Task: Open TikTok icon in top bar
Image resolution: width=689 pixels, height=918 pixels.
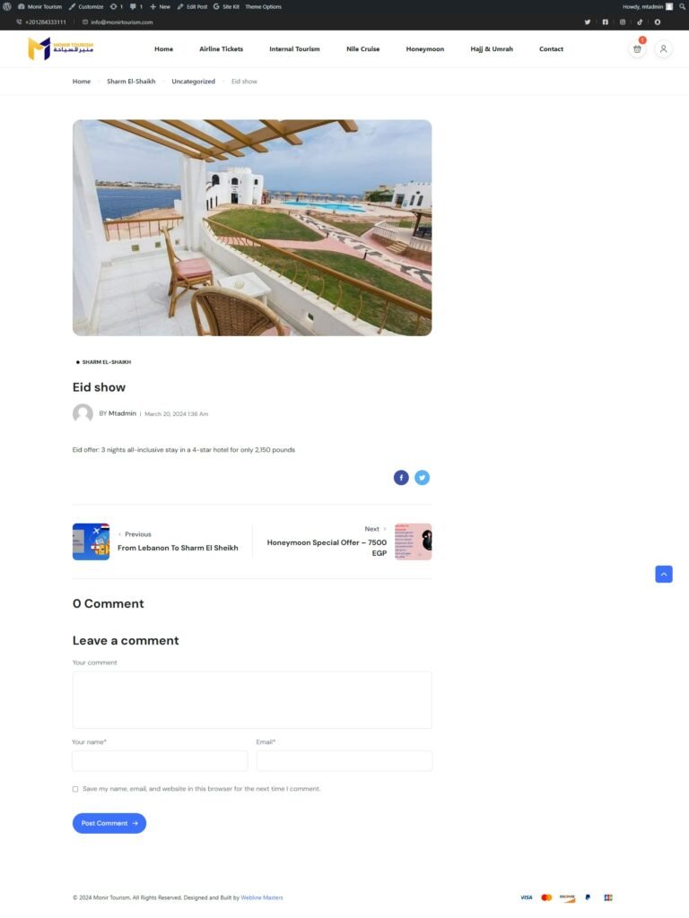Action: (640, 22)
